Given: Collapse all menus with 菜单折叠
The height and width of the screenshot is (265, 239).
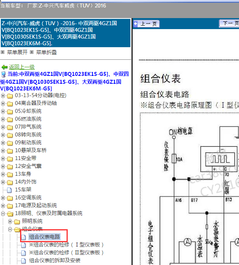Looking at the screenshot, I should pos(46,52).
